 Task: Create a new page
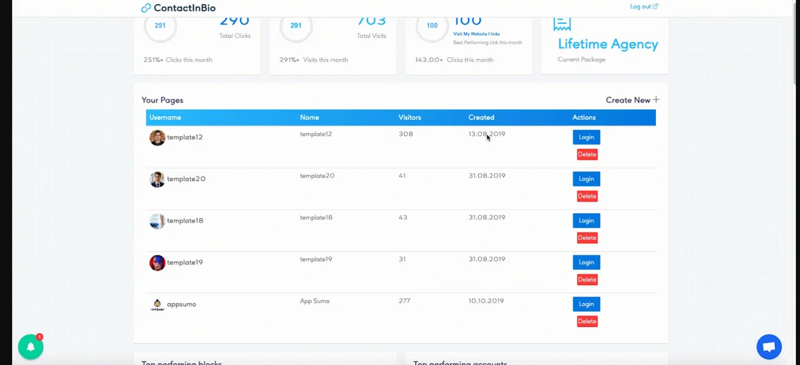click(x=632, y=100)
